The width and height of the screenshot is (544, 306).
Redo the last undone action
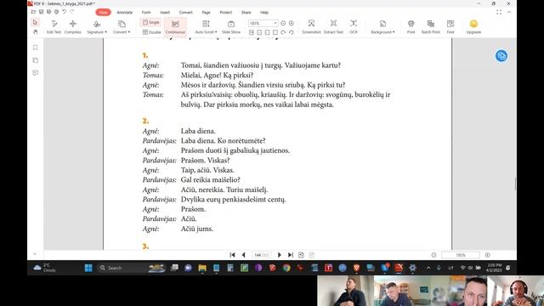click(x=71, y=12)
